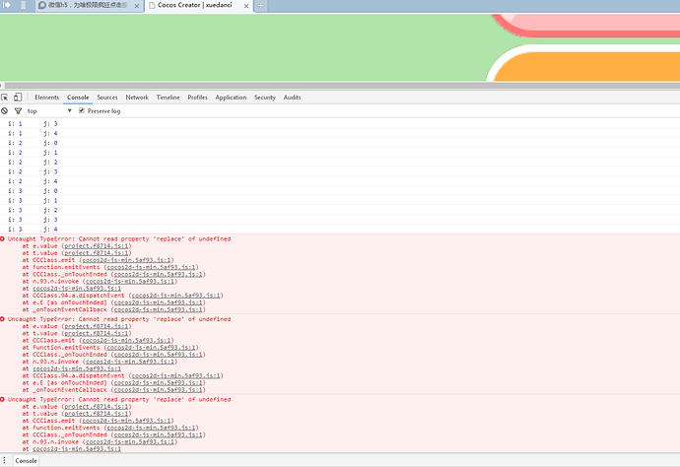This screenshot has height=467, width=680.
Task: Open project.f8714.js:1 link in topmost e.value line
Action: pyautogui.click(x=97, y=246)
